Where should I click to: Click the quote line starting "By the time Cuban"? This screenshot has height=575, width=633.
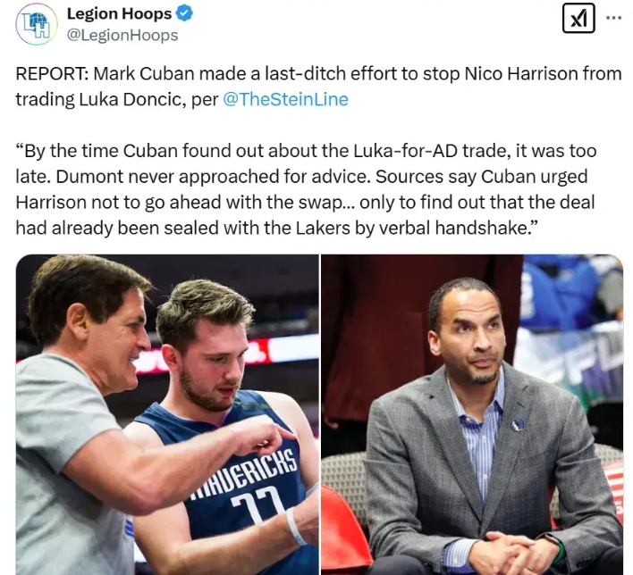click(x=306, y=151)
